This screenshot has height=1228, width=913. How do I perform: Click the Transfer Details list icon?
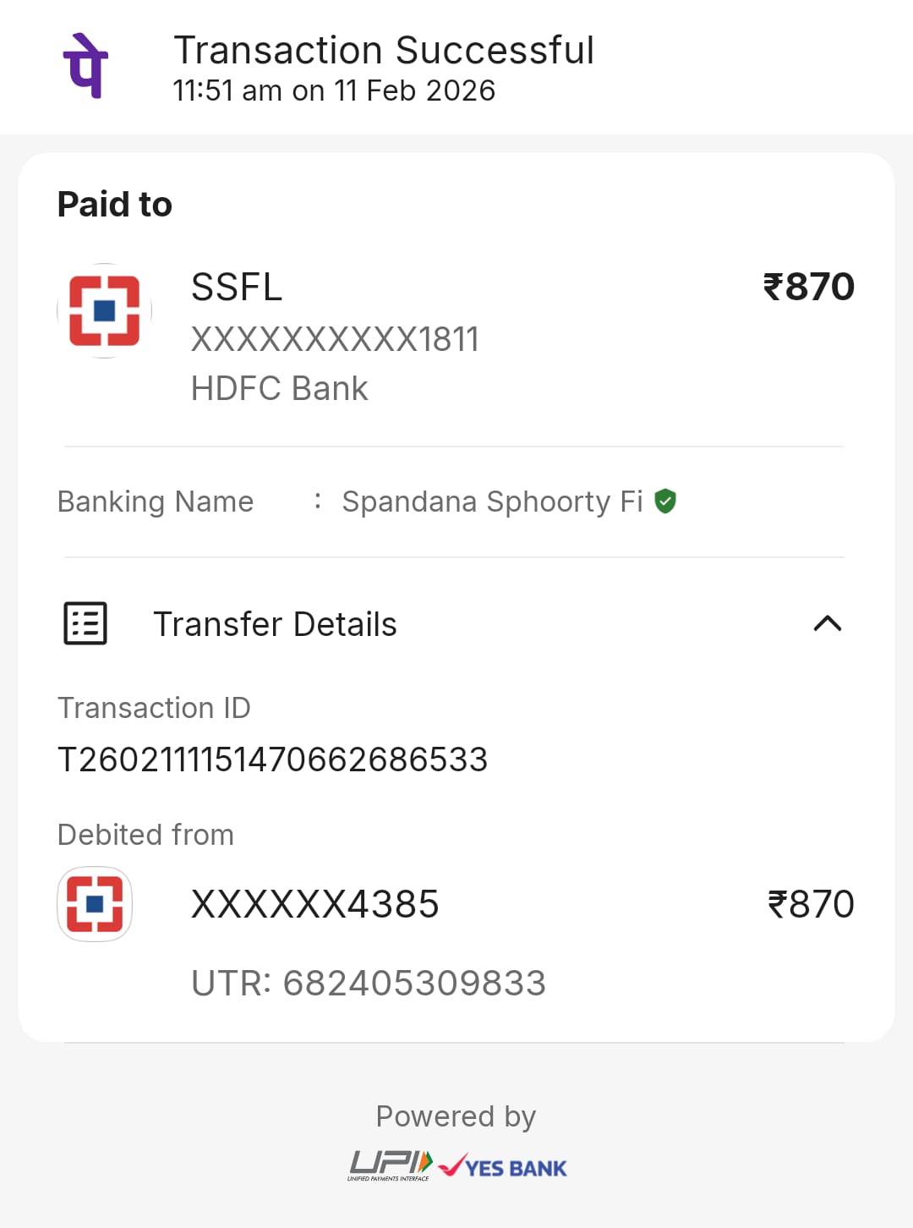85,624
